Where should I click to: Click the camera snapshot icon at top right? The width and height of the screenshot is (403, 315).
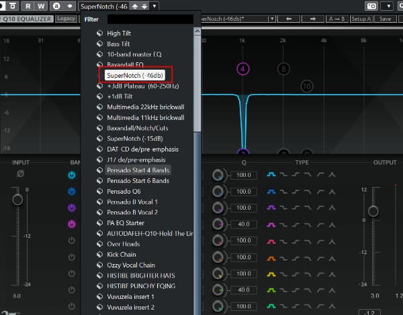click(371, 6)
